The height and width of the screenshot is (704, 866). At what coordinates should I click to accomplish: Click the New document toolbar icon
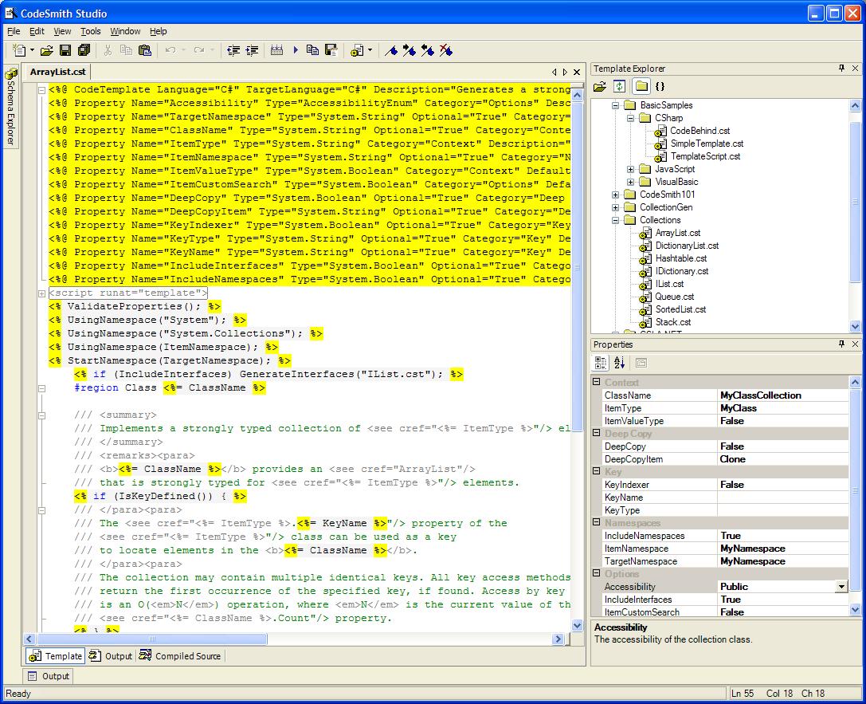pyautogui.click(x=19, y=51)
